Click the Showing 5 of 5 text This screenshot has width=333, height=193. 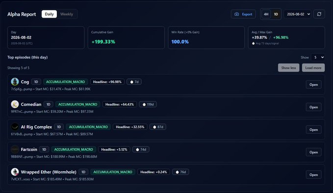click(18, 68)
